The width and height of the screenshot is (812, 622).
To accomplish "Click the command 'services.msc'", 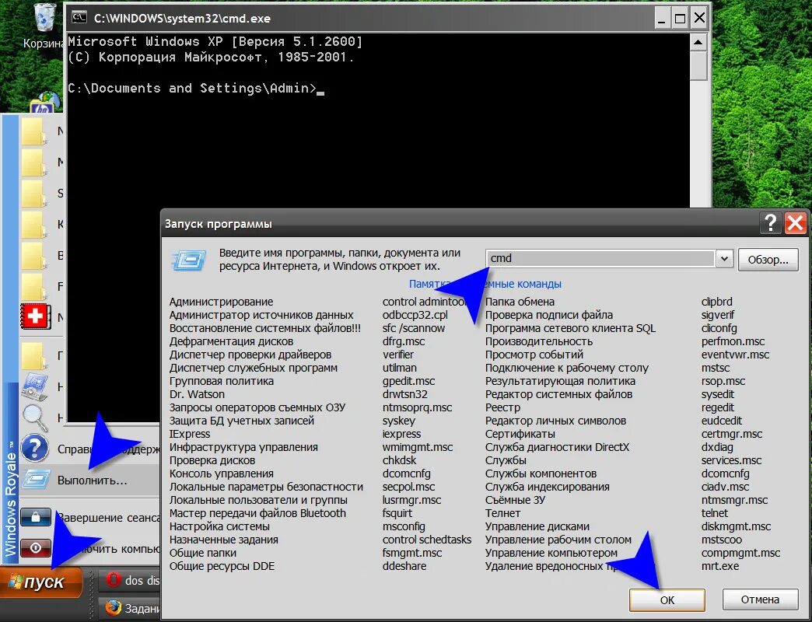I will point(731,460).
